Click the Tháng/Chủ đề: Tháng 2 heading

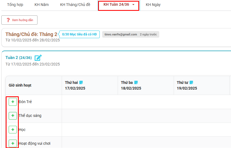pyautogui.click(x=31, y=34)
